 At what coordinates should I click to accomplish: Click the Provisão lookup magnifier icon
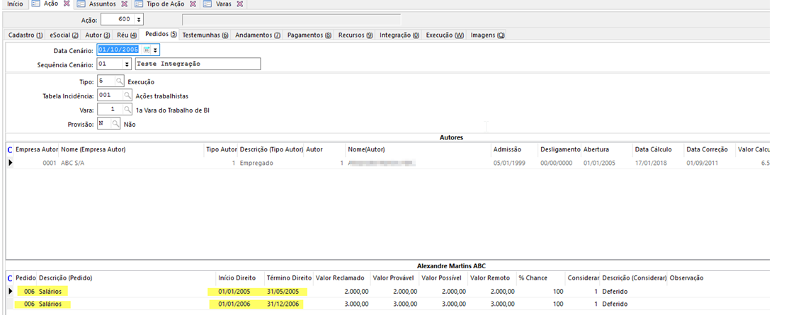click(115, 124)
